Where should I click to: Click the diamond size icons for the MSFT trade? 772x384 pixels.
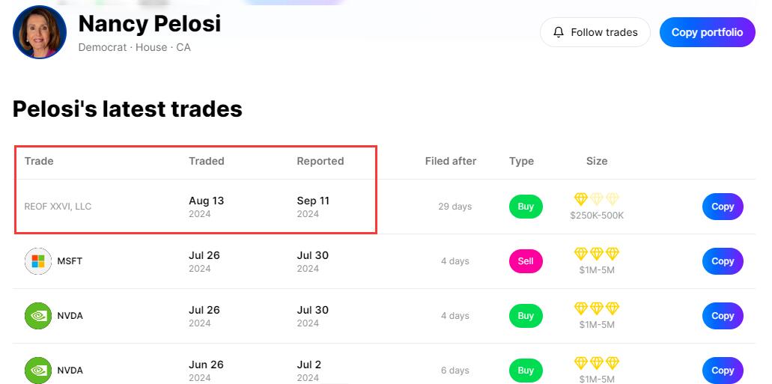tap(597, 254)
